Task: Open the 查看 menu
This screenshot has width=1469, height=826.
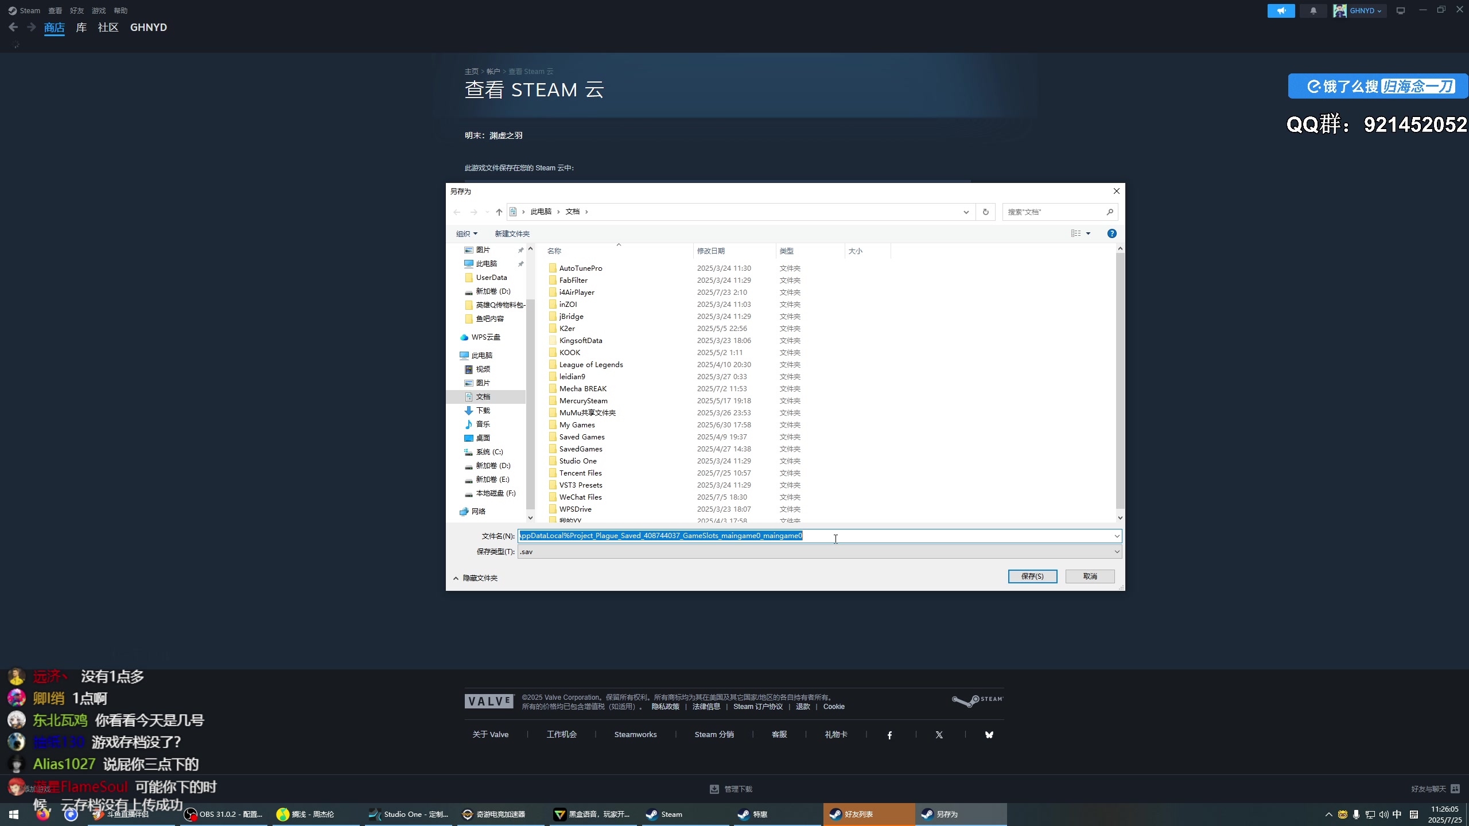Action: 55,10
